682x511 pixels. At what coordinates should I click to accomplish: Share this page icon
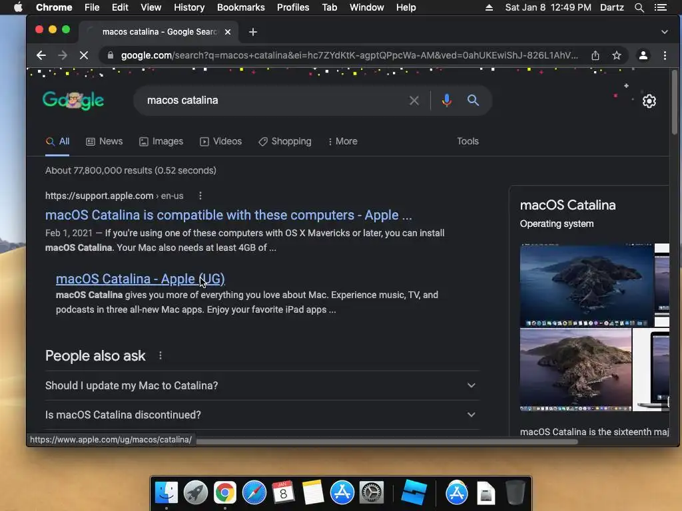595,55
